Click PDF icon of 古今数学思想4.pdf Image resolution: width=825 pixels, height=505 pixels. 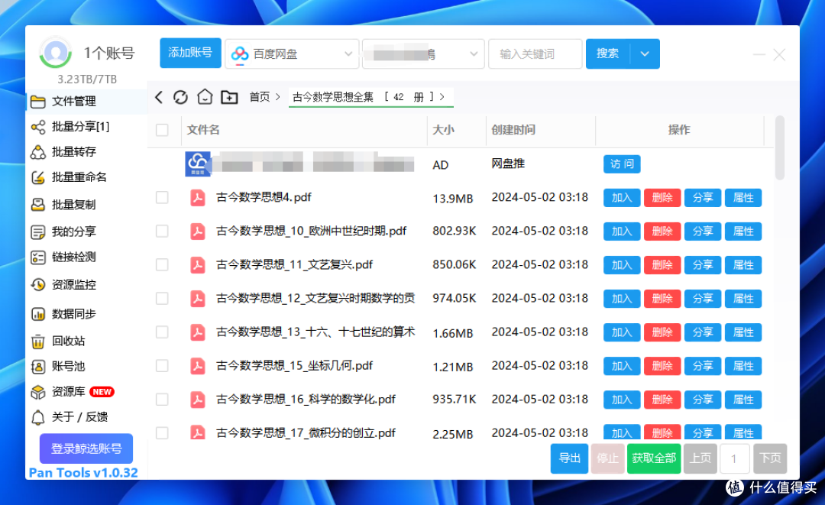(198, 198)
